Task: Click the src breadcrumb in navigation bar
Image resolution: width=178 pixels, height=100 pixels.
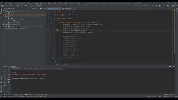Action: tap(13, 6)
